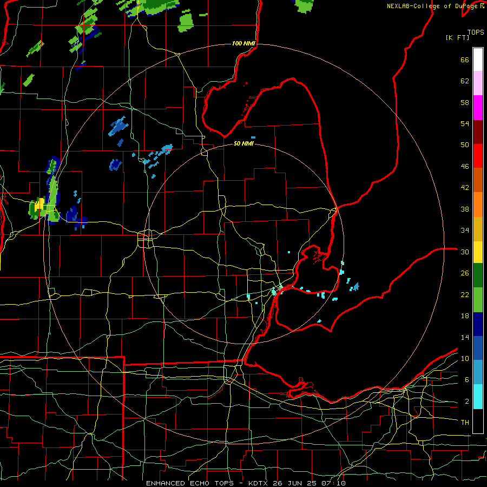Click the legend value '42'
This screenshot has height=487, width=487.
pos(465,188)
